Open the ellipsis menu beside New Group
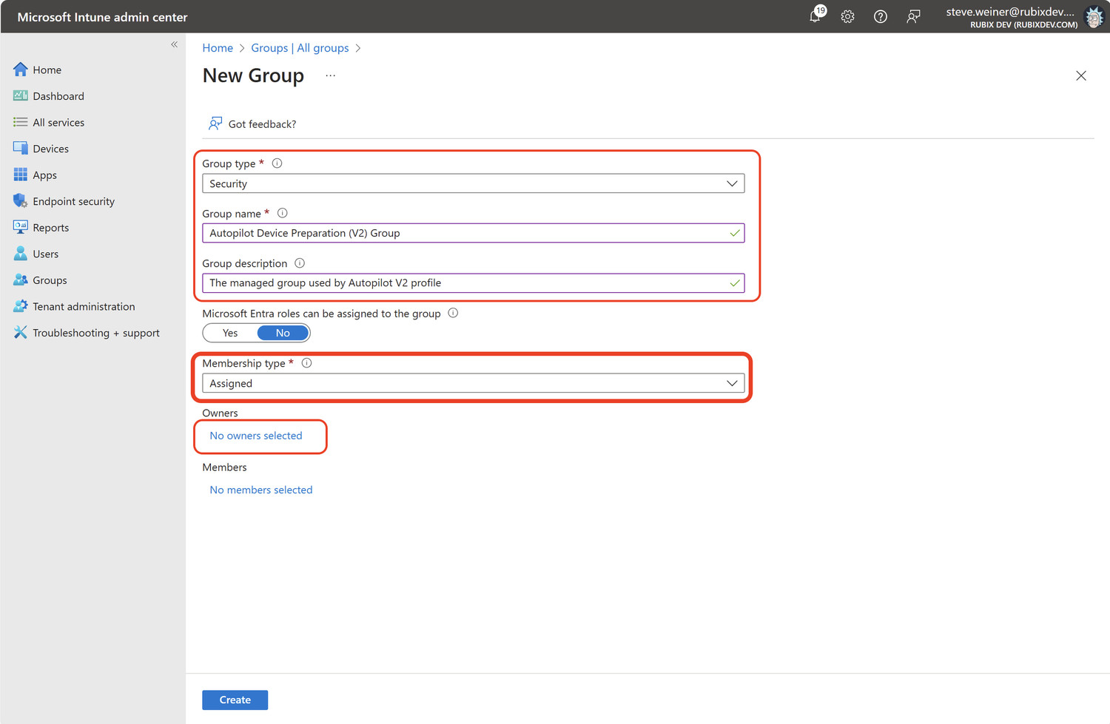Viewport: 1110px width, 724px height. pyautogui.click(x=330, y=75)
